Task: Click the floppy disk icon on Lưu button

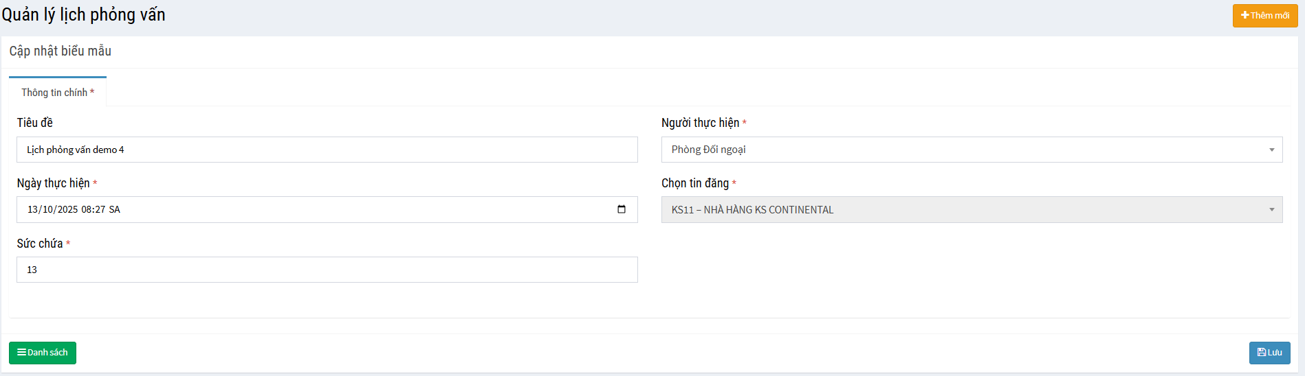Action: point(1261,352)
